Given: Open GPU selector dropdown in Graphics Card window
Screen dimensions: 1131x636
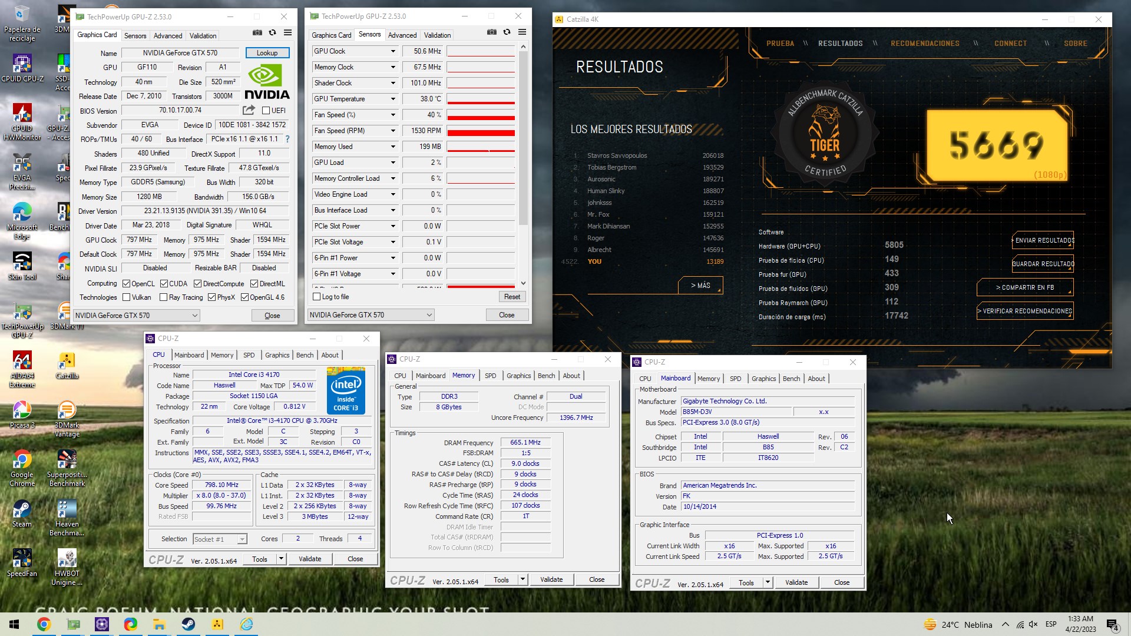Looking at the screenshot, I should click(x=136, y=316).
